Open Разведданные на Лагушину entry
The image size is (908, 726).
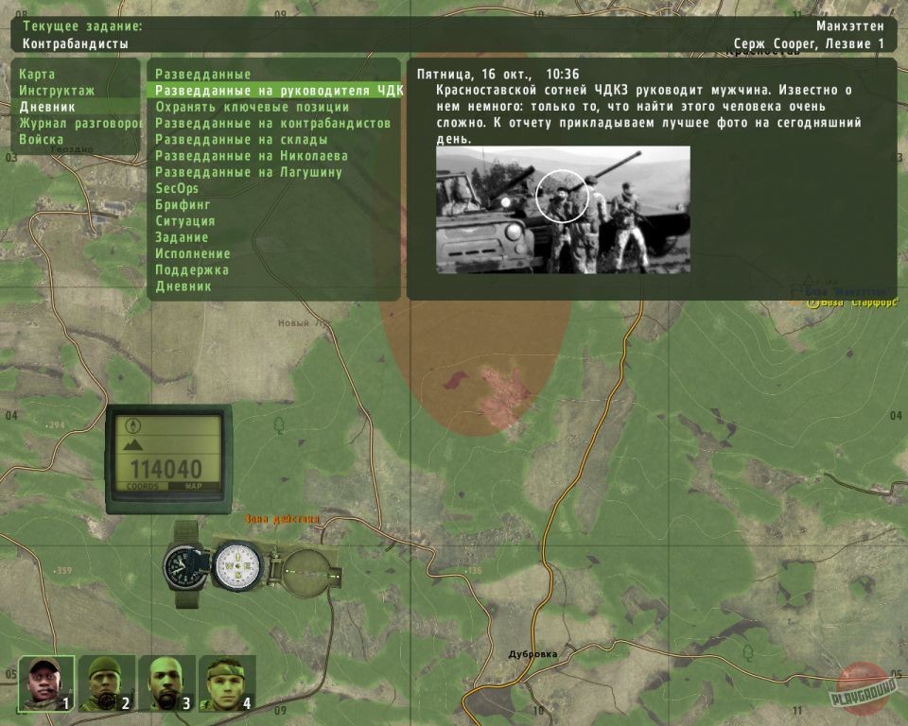248,172
